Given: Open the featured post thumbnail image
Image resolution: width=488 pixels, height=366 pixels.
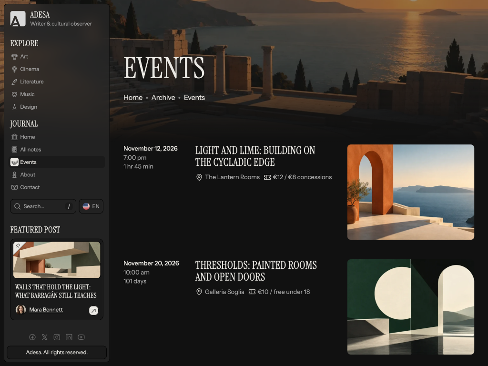Looking at the screenshot, I should pos(57,260).
